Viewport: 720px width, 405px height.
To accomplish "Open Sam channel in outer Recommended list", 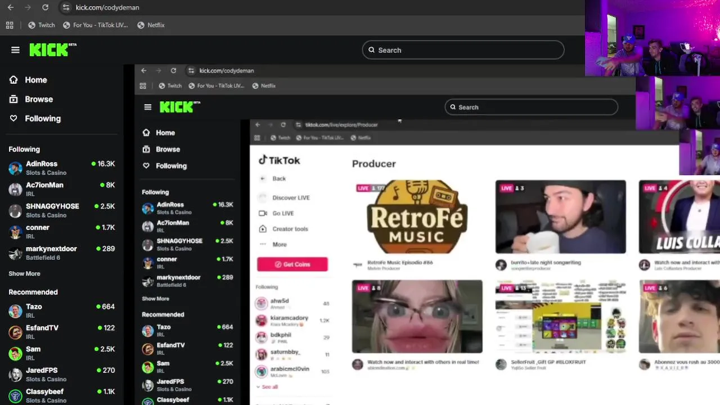I will [x=62, y=353].
